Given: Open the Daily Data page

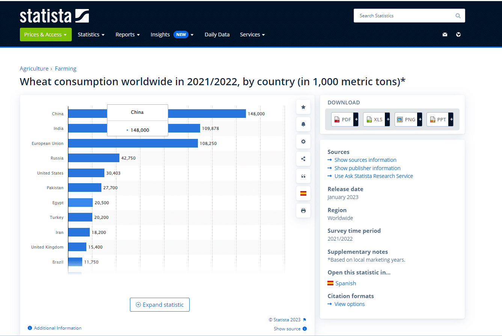Looking at the screenshot, I should (x=217, y=35).
